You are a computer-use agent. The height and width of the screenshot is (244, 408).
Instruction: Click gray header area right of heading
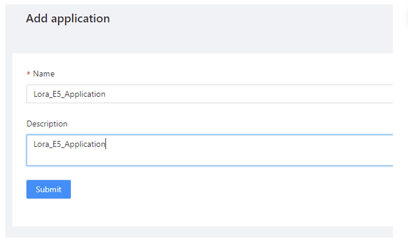pyautogui.click(x=242, y=21)
